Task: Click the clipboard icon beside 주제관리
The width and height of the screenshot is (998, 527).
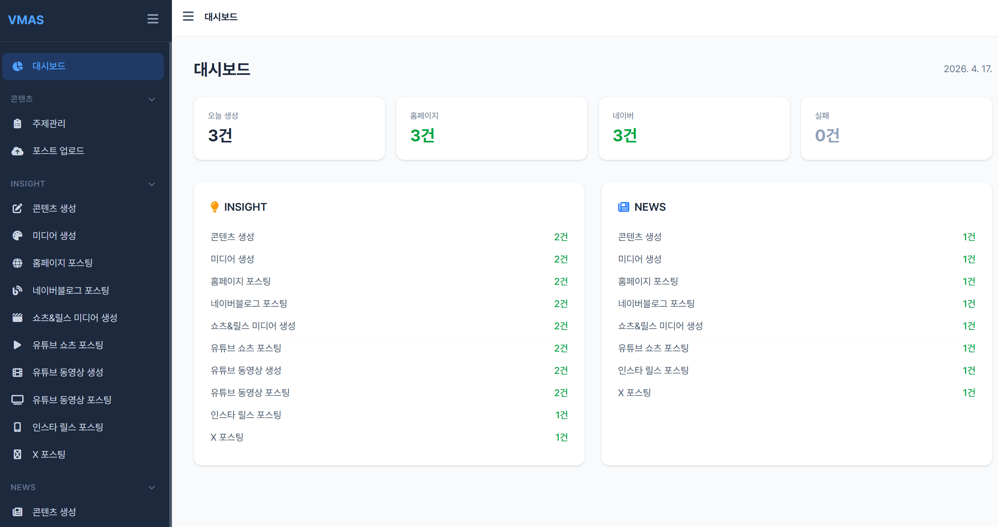Action: tap(17, 124)
